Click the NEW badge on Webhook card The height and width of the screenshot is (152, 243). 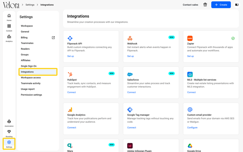(x=171, y=37)
